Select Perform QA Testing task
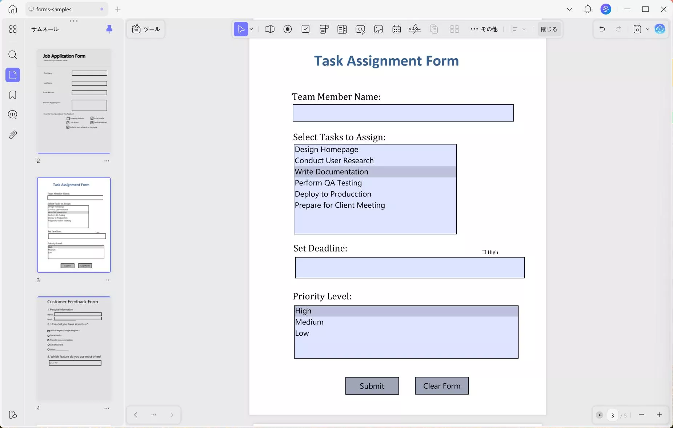Screen dimensions: 673x428 [x=375, y=183]
